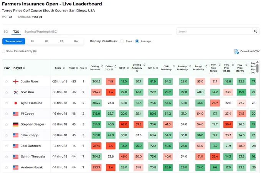Sort by OVR Proximity column
This screenshot has width=261, height=173.
(174, 66)
